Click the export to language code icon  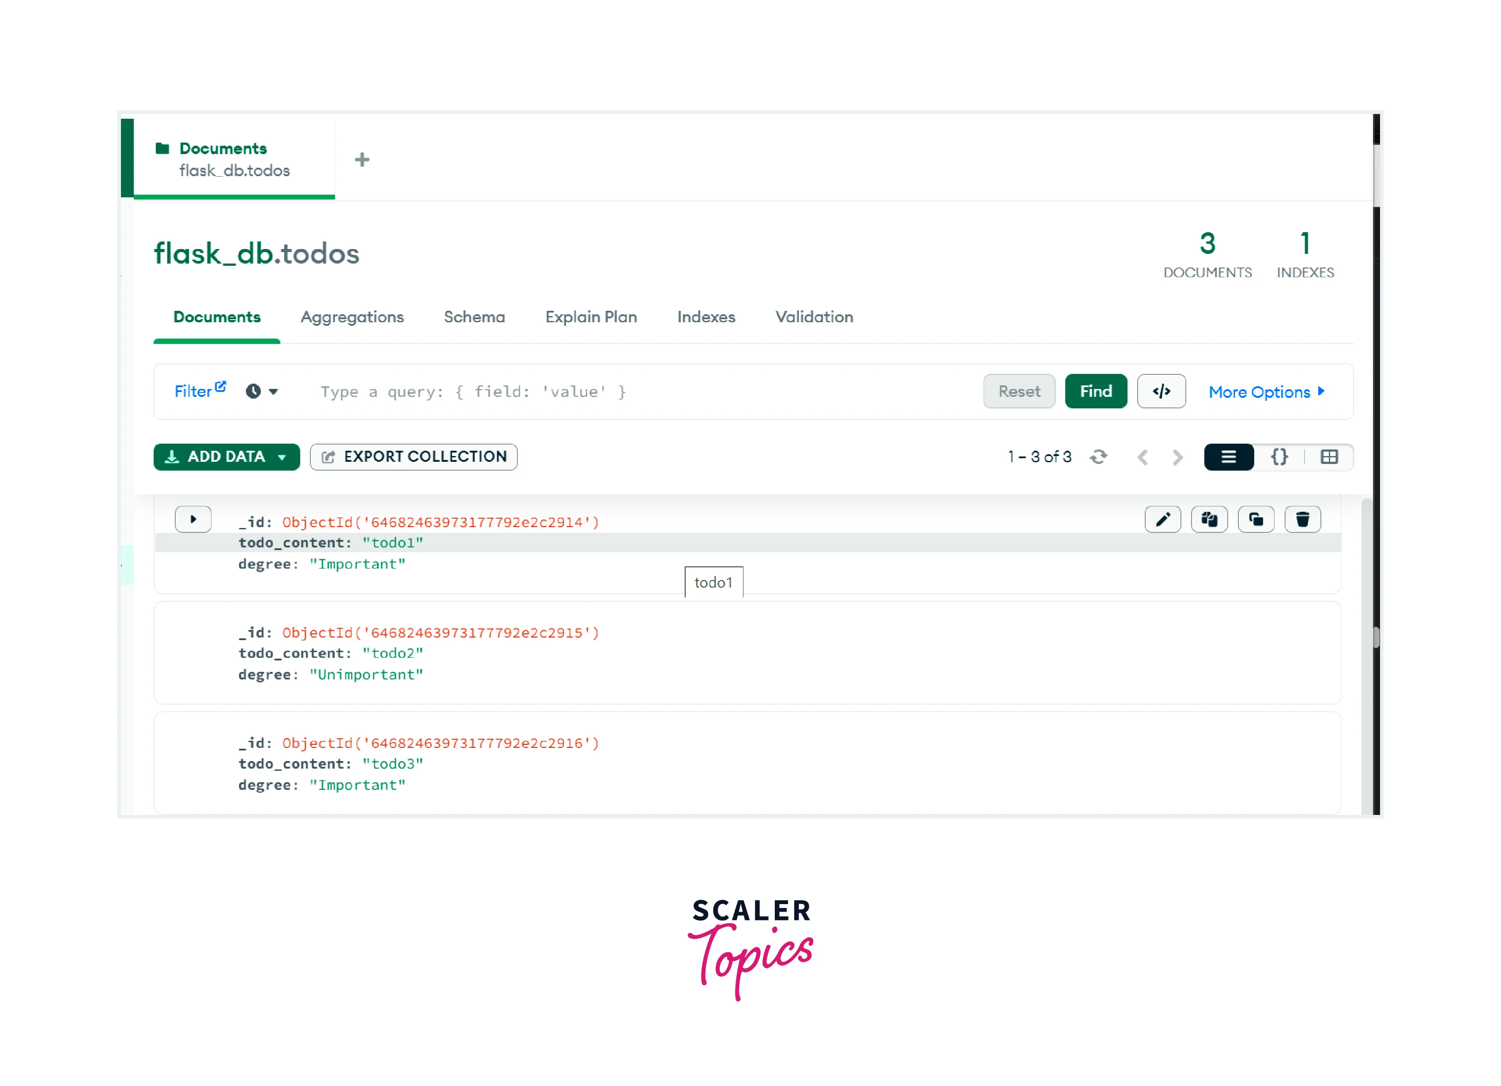(1161, 391)
